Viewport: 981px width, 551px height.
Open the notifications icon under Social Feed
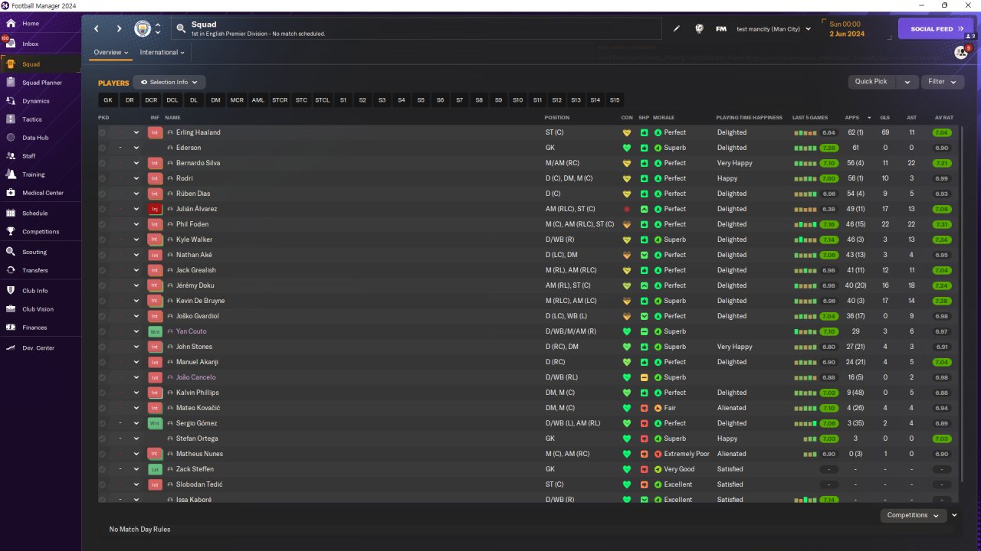tap(960, 52)
